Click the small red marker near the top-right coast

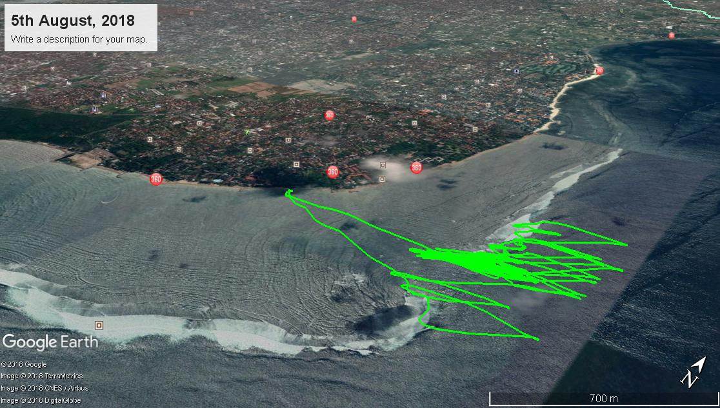coord(671,35)
